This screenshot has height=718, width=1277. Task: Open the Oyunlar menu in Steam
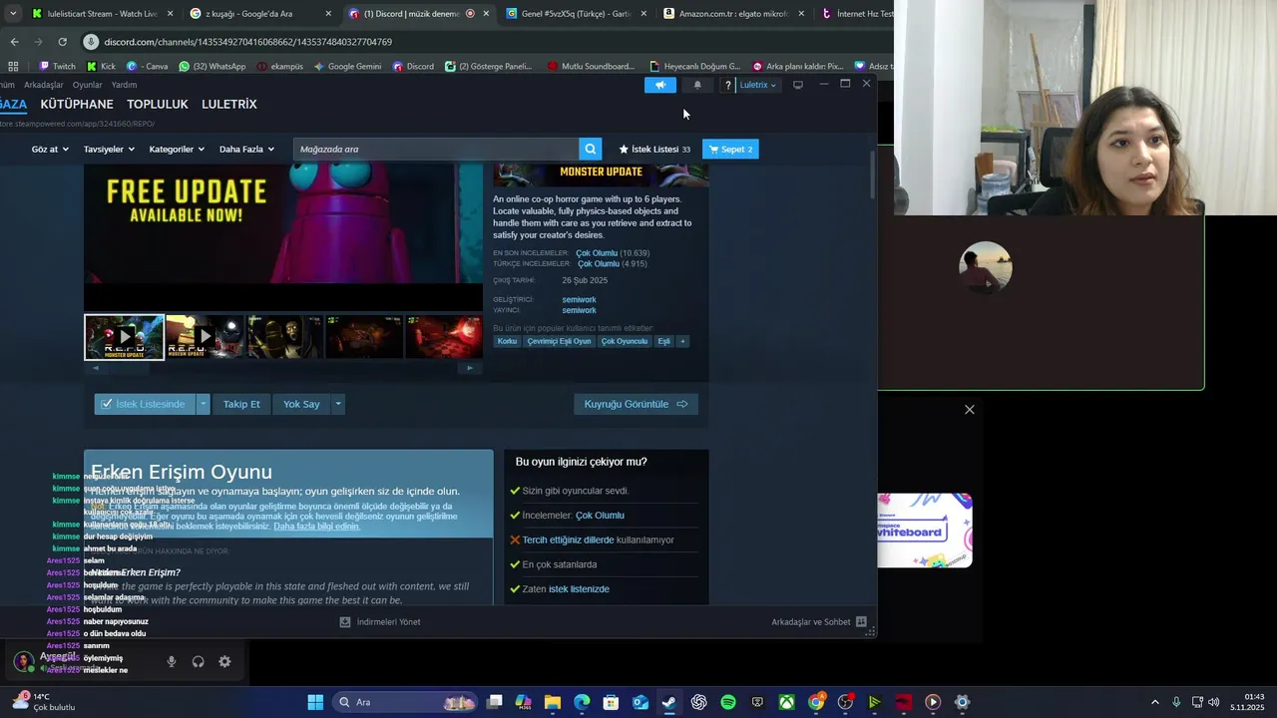click(x=88, y=85)
